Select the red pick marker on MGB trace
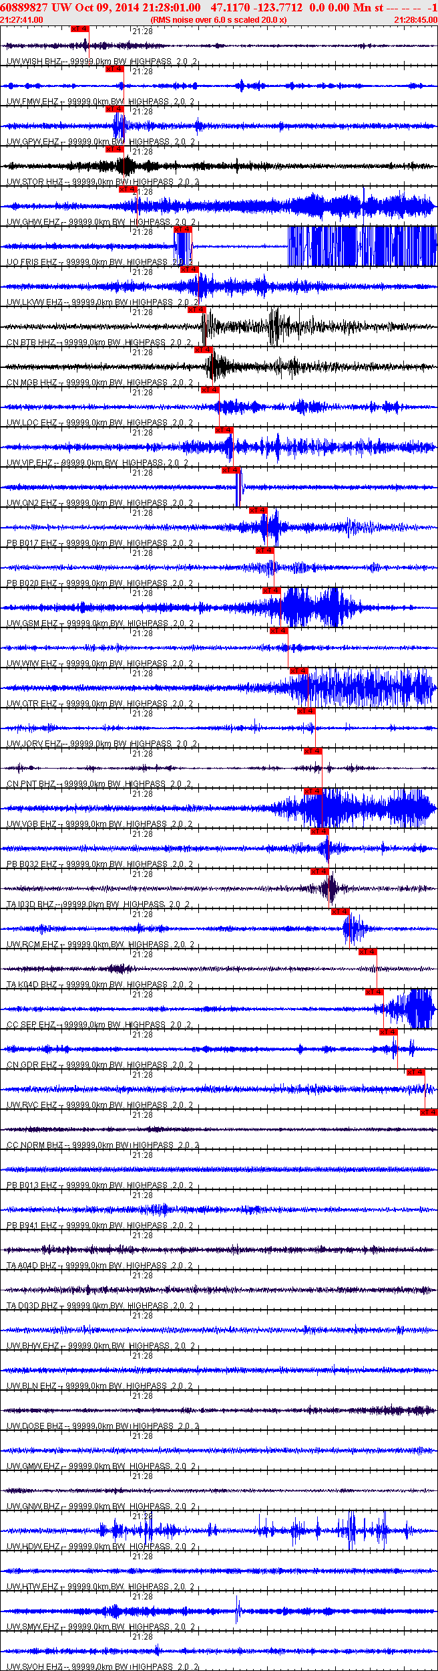The height and width of the screenshot is (1671, 438). 204,350
